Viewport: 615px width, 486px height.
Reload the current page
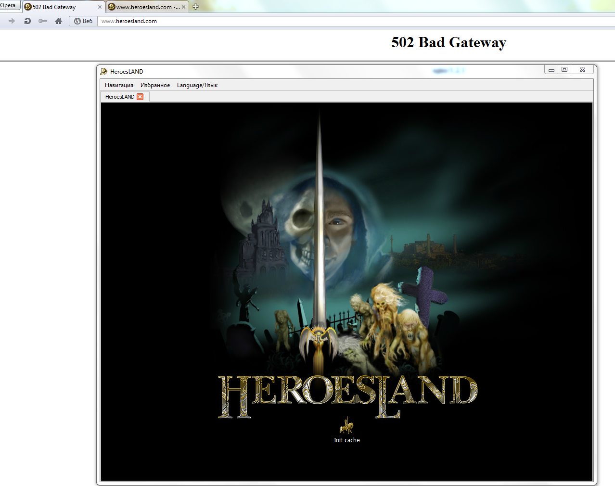(x=27, y=21)
